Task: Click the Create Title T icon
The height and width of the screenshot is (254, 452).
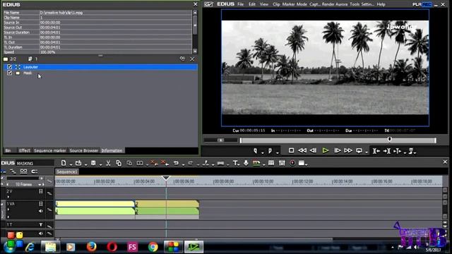Action: 235,163
